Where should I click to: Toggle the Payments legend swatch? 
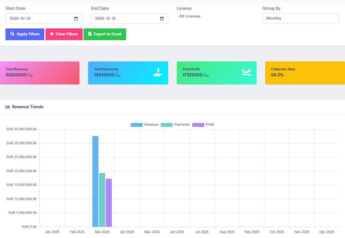tap(166, 125)
